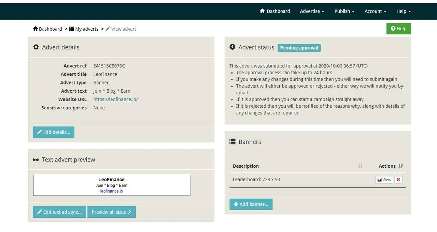Click the list icon beside My adverts

point(72,29)
